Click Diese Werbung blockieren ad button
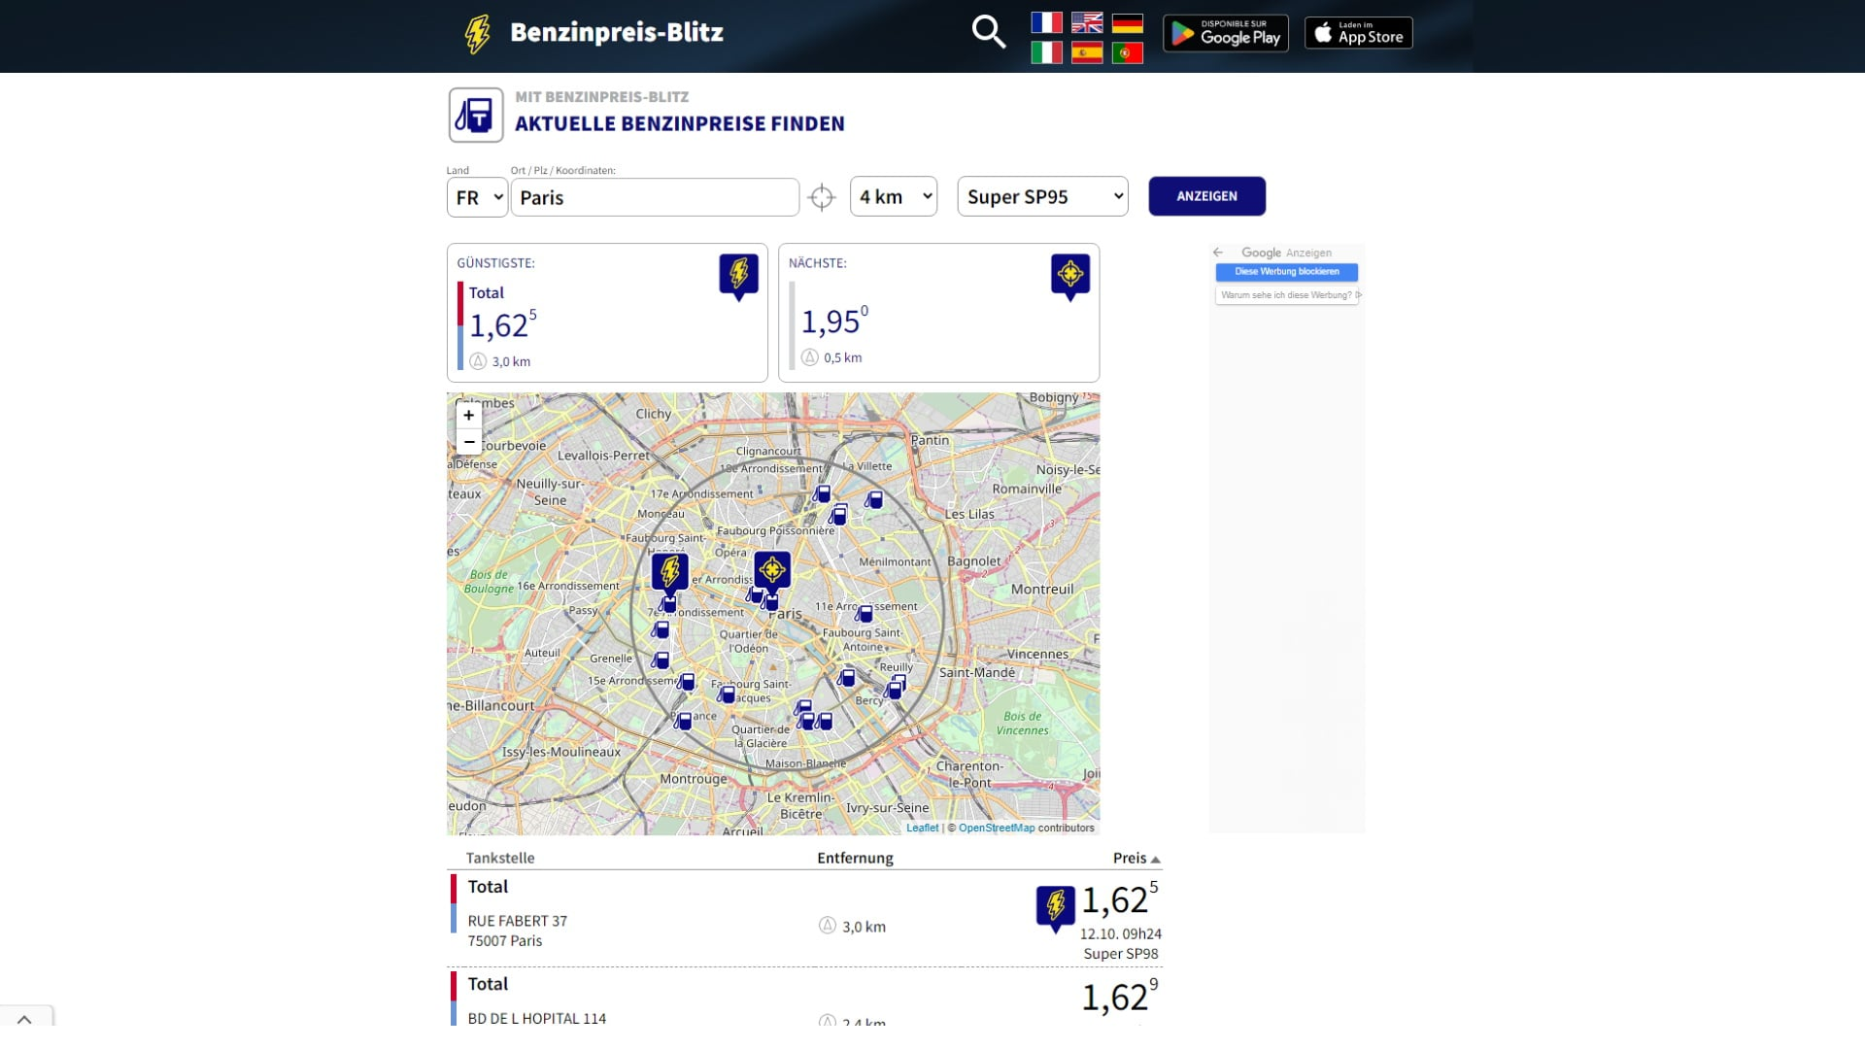Screen dimensions: 1865x1049 point(1286,272)
